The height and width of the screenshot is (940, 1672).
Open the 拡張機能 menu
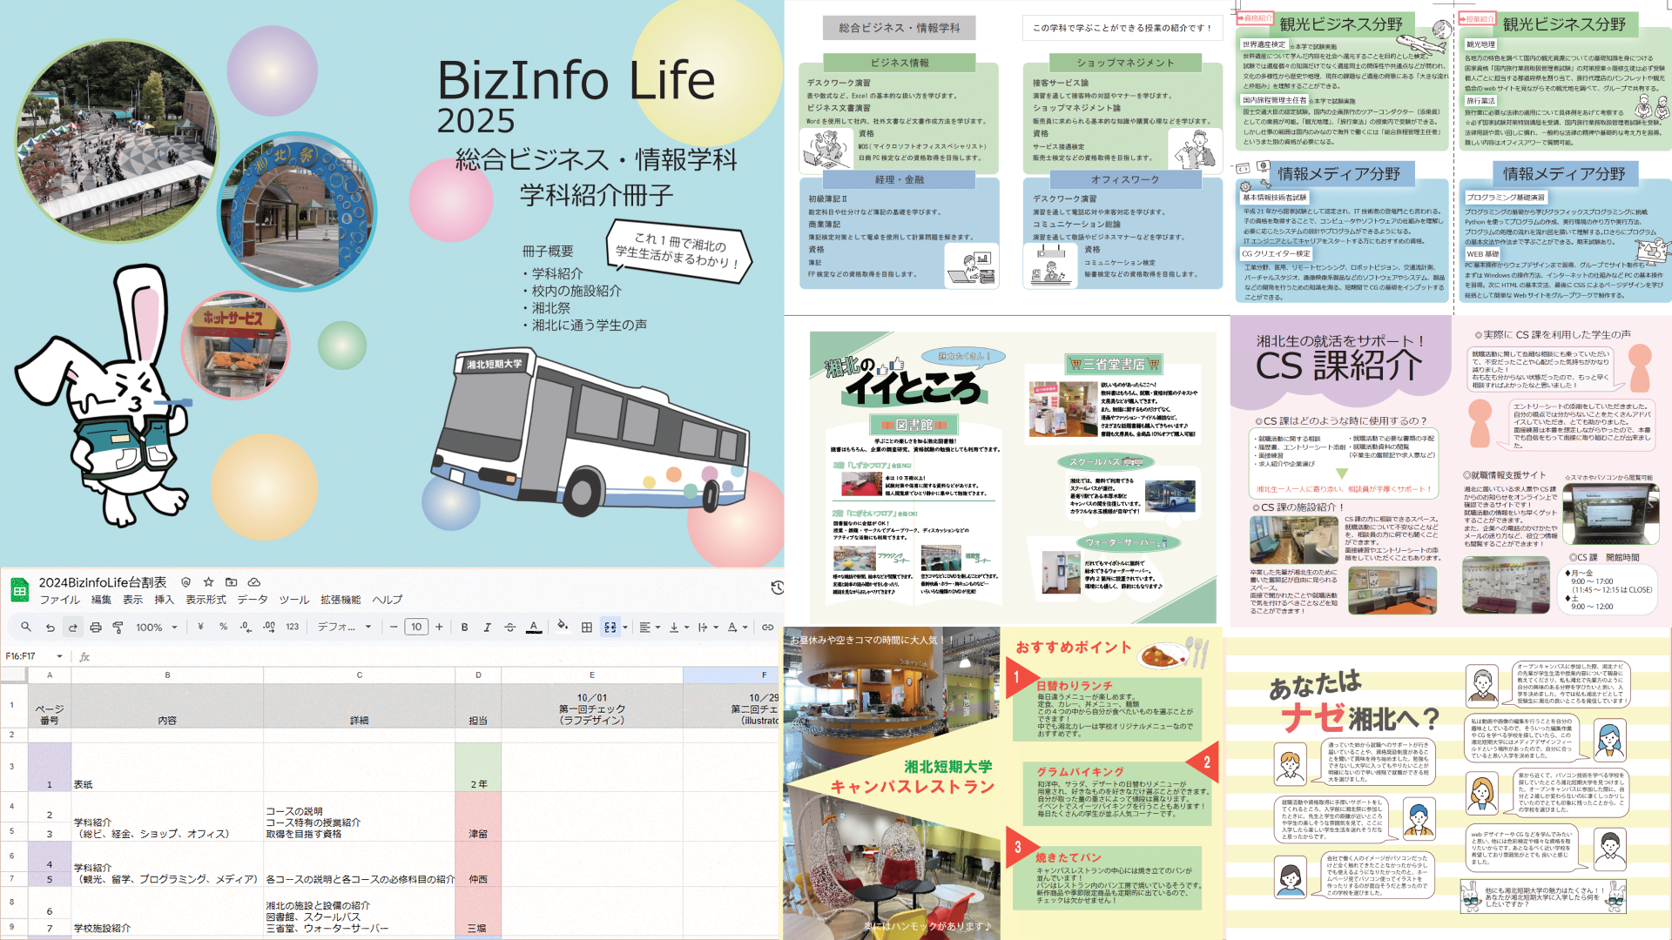pos(340,600)
